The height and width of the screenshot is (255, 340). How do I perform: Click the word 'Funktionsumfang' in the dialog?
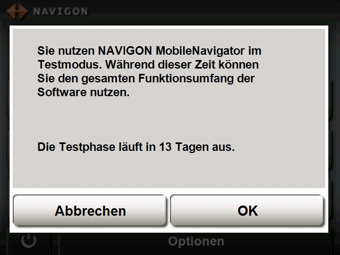coord(185,79)
